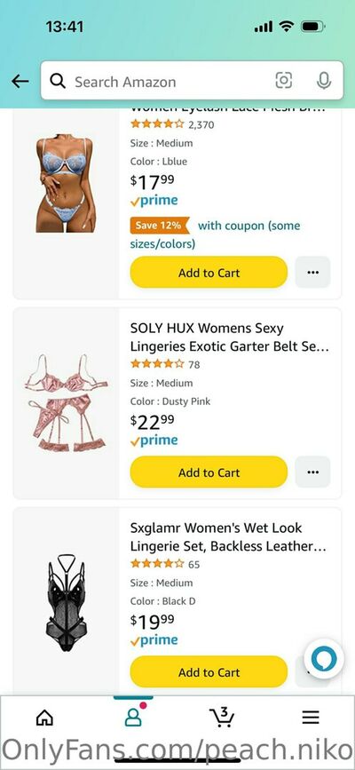Click the search magnifier icon
This screenshot has height=770, width=355.
(58, 81)
